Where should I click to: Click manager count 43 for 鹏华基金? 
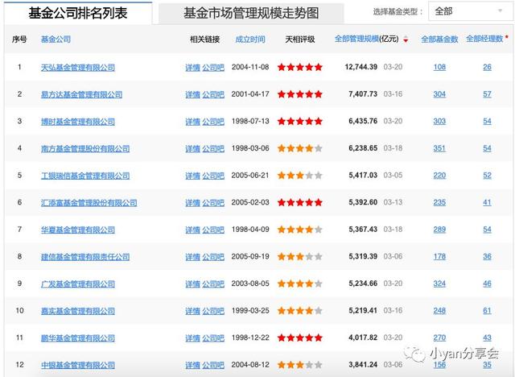click(487, 338)
